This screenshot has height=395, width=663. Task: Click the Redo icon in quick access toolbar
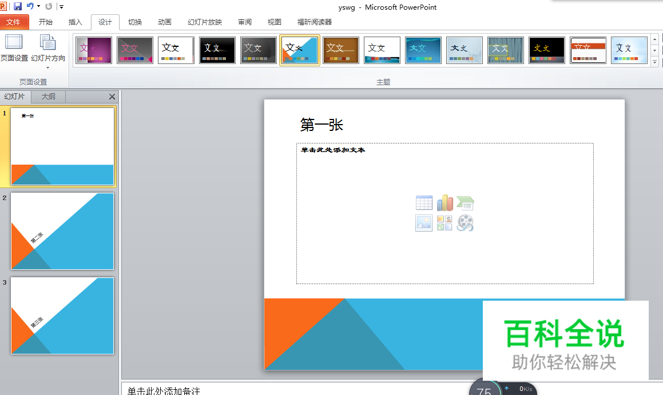click(x=49, y=6)
